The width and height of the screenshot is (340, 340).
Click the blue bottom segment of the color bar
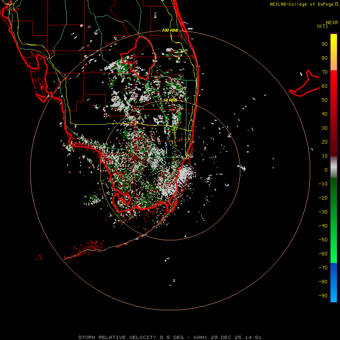click(334, 283)
